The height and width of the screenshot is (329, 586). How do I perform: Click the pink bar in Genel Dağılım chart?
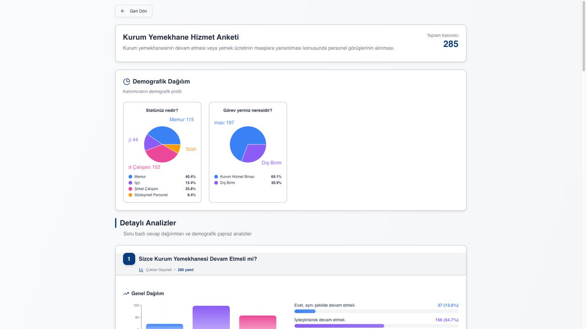click(x=258, y=322)
